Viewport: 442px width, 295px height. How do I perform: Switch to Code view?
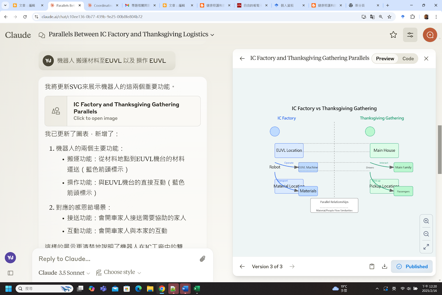tap(408, 59)
